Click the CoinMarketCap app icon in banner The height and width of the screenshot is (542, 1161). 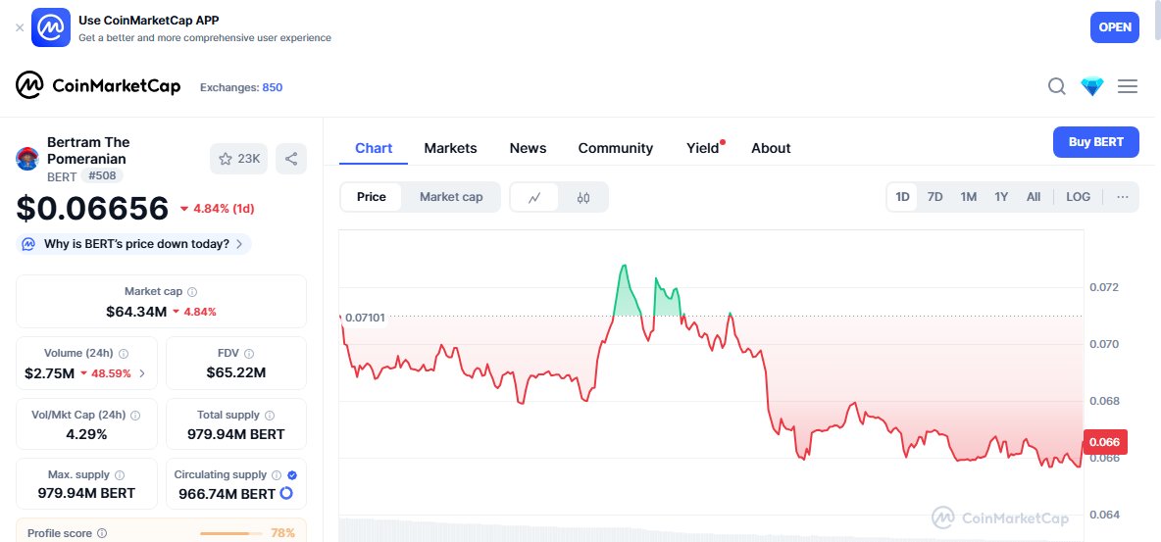51,27
